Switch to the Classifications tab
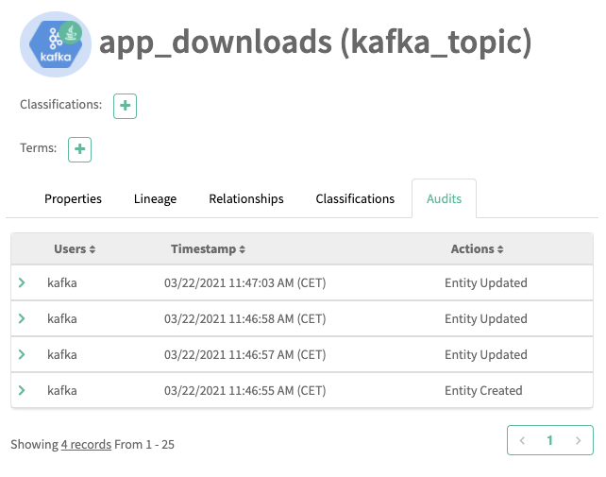 point(355,199)
